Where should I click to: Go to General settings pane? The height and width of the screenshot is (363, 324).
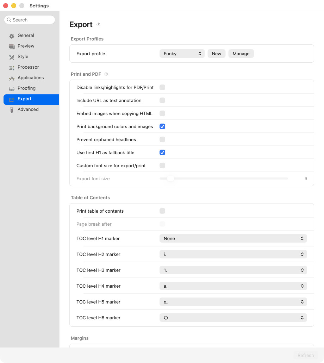point(31,36)
